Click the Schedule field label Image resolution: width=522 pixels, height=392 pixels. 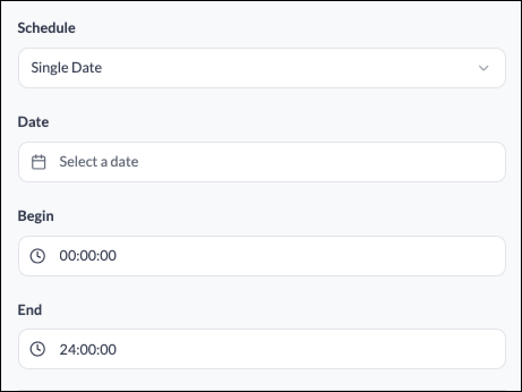pyautogui.click(x=46, y=28)
